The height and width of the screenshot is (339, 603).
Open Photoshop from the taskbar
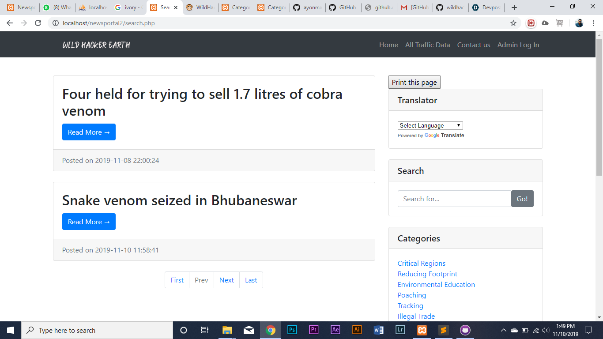292,330
